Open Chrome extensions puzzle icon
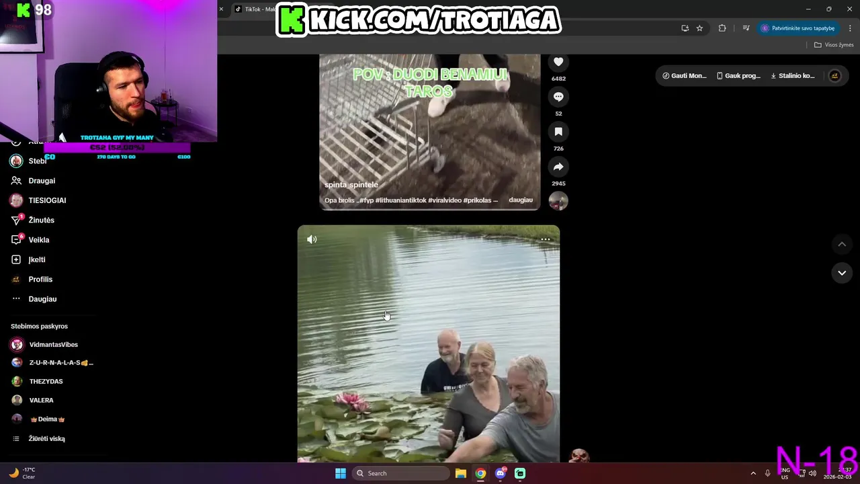The image size is (860, 484). pos(722,28)
